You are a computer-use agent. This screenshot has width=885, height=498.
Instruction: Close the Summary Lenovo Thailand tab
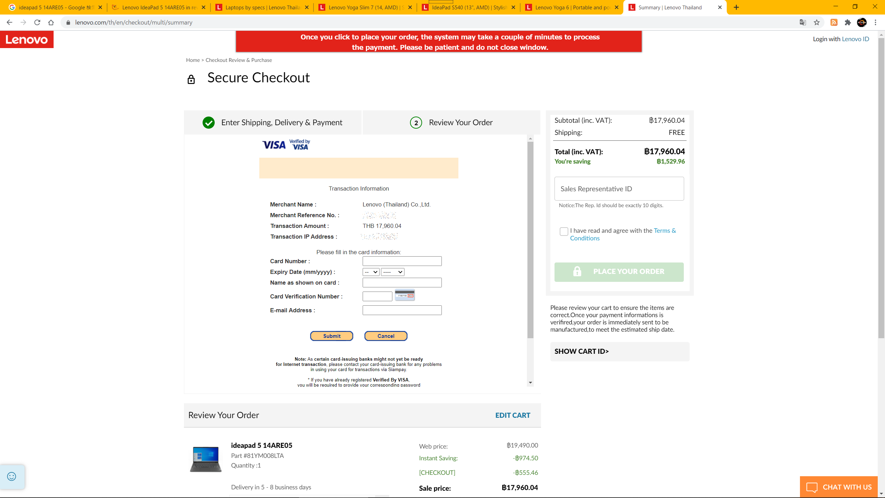click(x=720, y=7)
